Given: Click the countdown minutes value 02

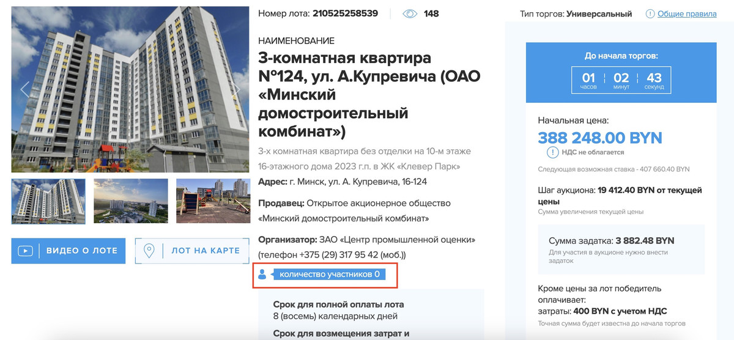Looking at the screenshot, I should click(x=621, y=78).
